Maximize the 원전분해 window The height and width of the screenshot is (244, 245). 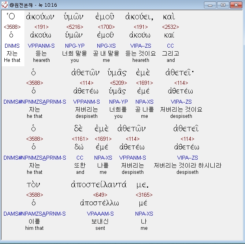pyautogui.click(x=223, y=5)
